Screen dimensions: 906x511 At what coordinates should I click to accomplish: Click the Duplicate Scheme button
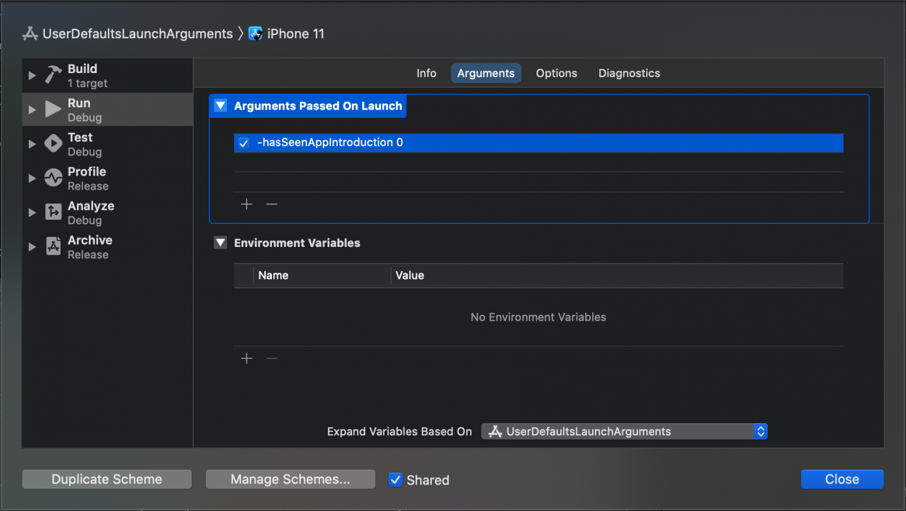[x=106, y=479]
